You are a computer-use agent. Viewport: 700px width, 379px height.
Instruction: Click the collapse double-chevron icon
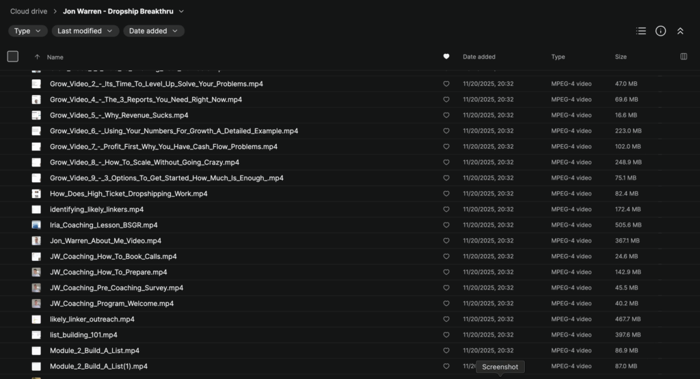point(680,31)
